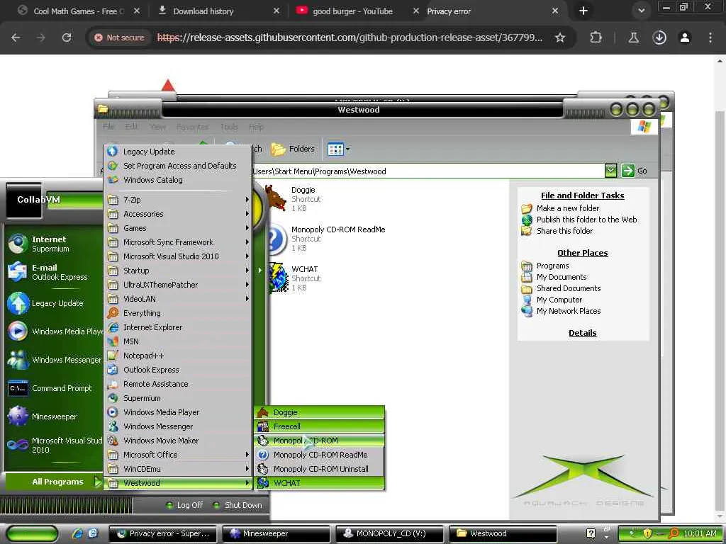This screenshot has width=726, height=544.
Task: Go to My Computer in Other Places
Action: point(559,300)
